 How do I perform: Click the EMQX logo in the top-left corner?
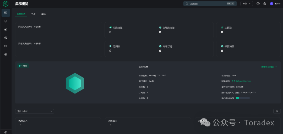tap(6, 4)
